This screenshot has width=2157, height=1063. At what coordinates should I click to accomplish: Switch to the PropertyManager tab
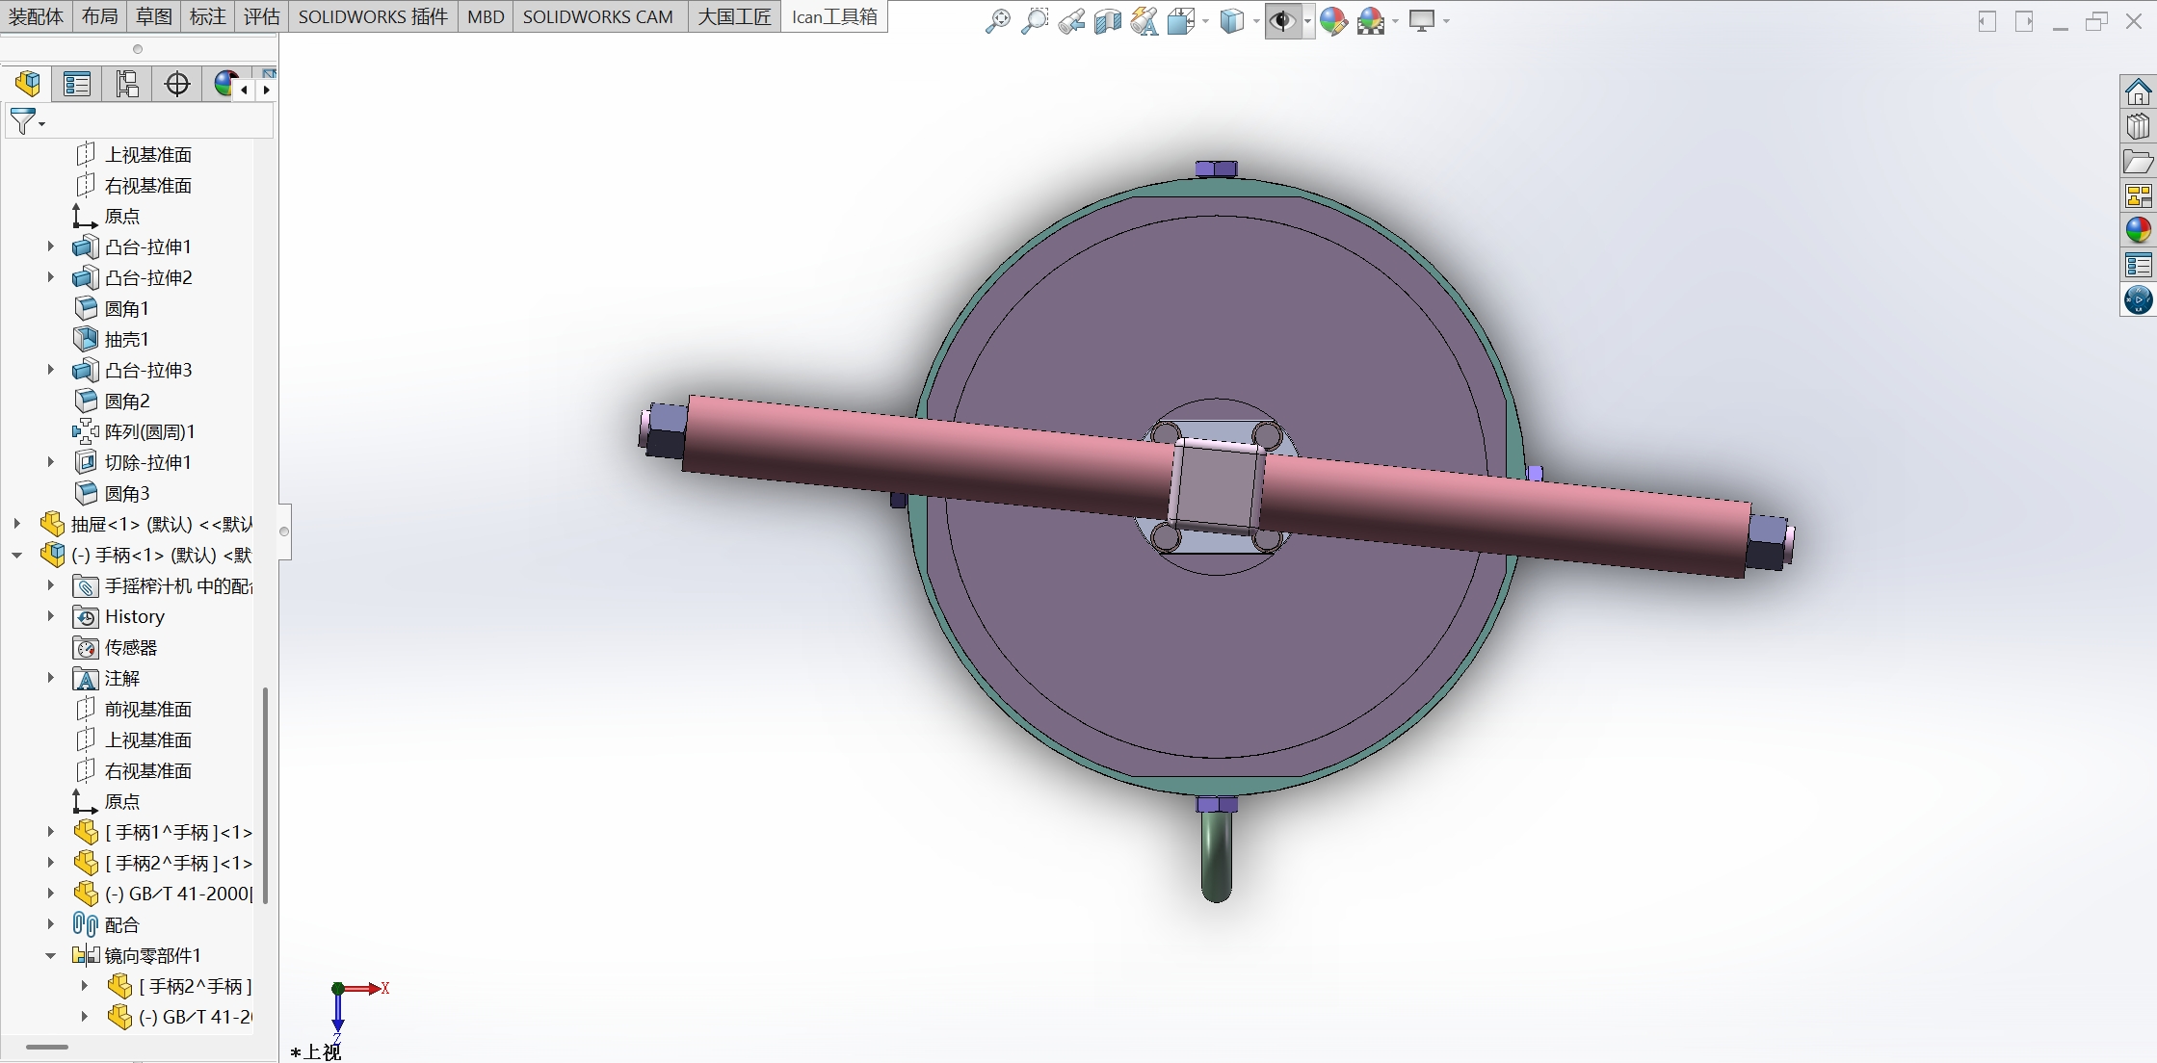coord(77,85)
